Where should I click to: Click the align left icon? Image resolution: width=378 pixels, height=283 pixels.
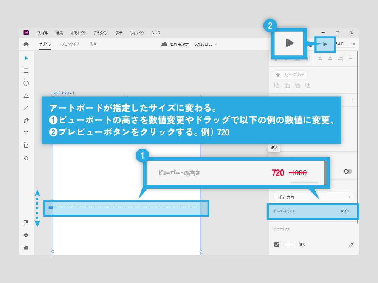[x=320, y=58]
